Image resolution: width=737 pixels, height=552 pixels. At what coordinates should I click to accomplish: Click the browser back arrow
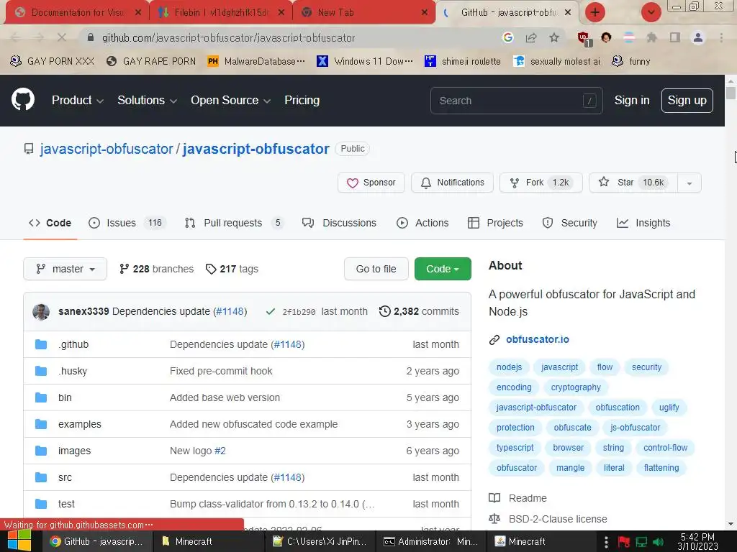16,37
